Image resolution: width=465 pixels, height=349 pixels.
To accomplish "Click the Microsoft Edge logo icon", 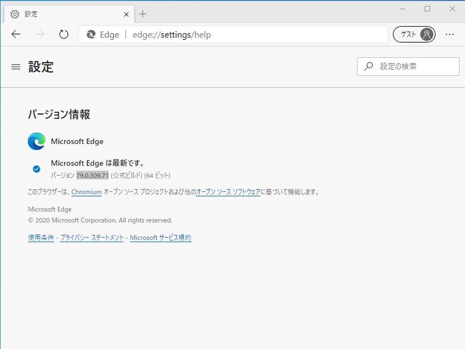I will (x=36, y=141).
